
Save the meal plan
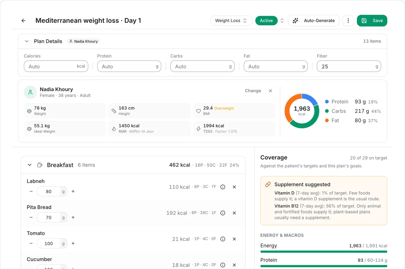point(372,21)
